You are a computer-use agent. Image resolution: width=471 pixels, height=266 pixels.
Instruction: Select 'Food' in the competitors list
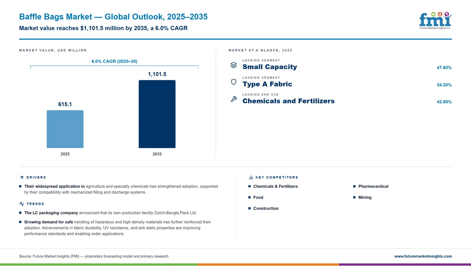pyautogui.click(x=258, y=197)
